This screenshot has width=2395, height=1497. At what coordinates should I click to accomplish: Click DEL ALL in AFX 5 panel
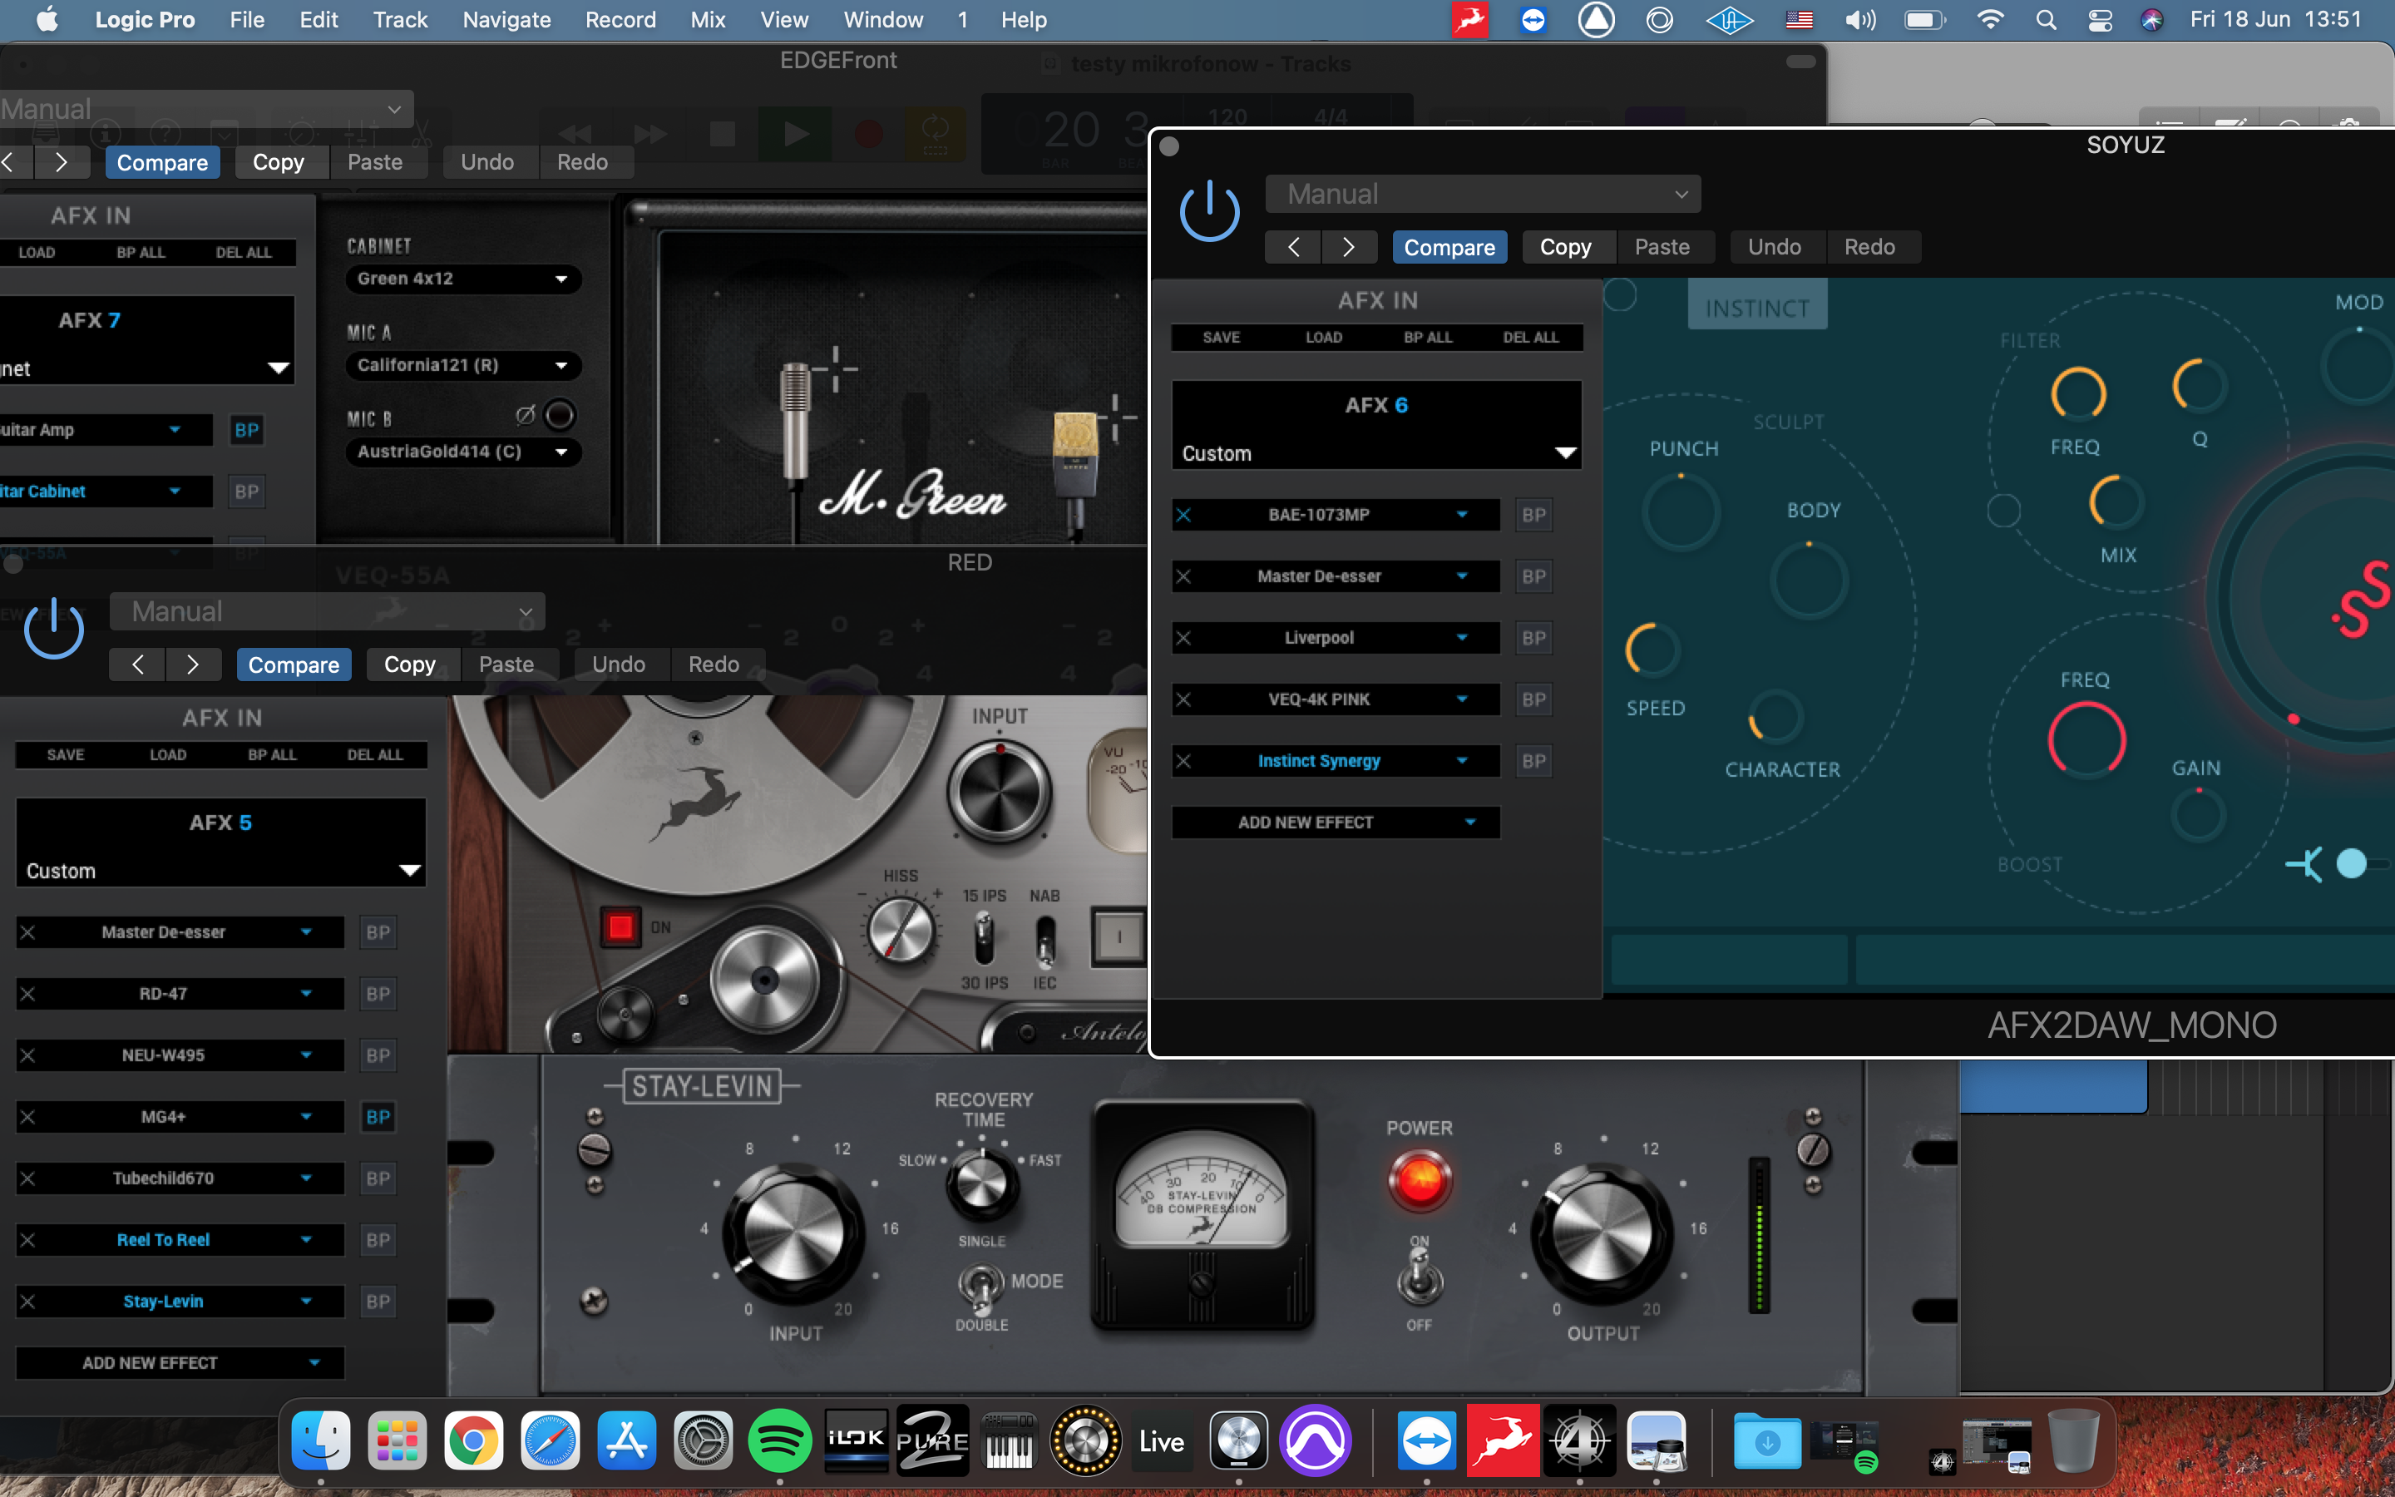tap(375, 754)
